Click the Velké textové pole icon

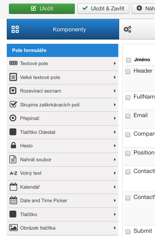tap(13, 77)
